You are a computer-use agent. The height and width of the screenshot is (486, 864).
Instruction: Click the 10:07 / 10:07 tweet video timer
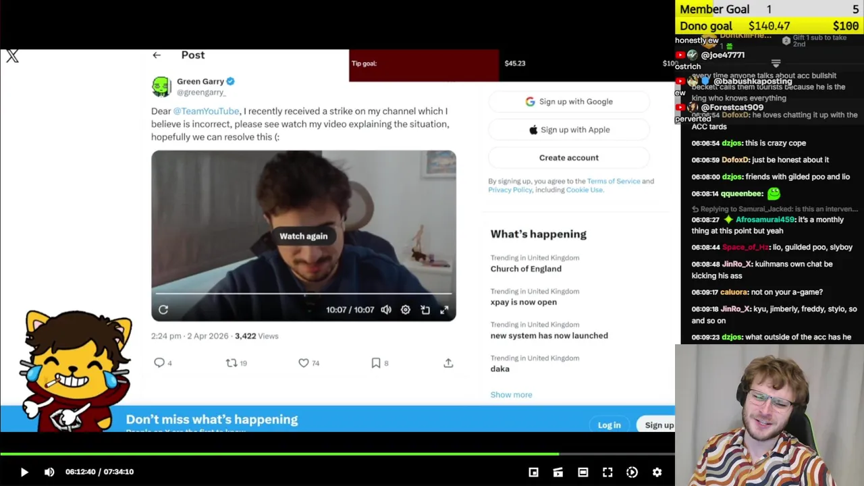[x=350, y=310]
